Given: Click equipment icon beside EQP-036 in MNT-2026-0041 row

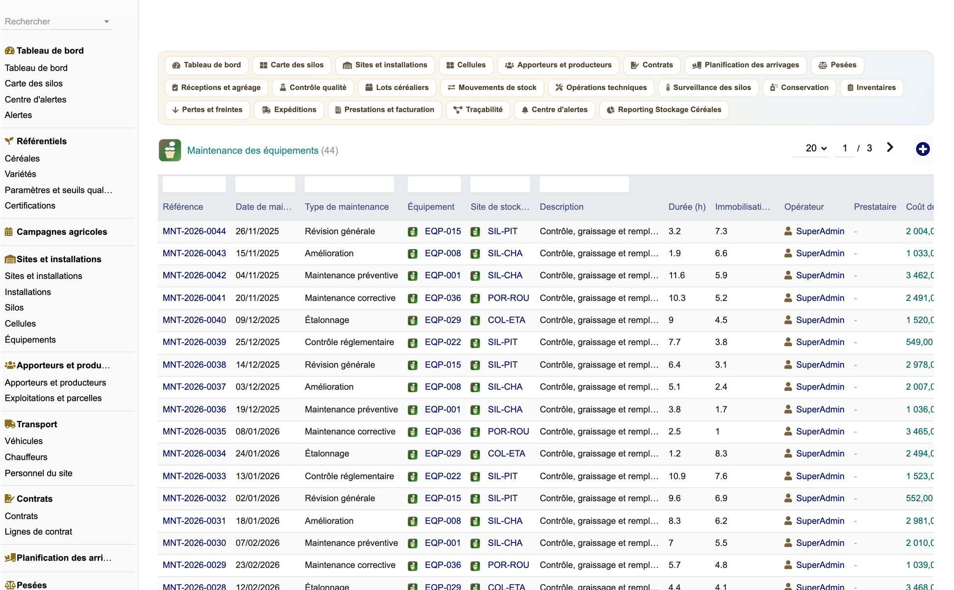Looking at the screenshot, I should [413, 298].
